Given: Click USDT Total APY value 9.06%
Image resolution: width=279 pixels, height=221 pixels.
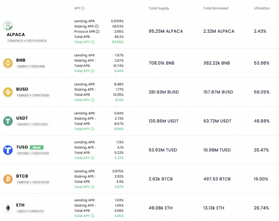Looking at the screenshot, I should coord(119,129).
